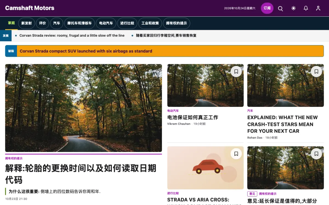Open the 拥有权的提示 nav tab
Screen dimensions: 329x205
176,23
